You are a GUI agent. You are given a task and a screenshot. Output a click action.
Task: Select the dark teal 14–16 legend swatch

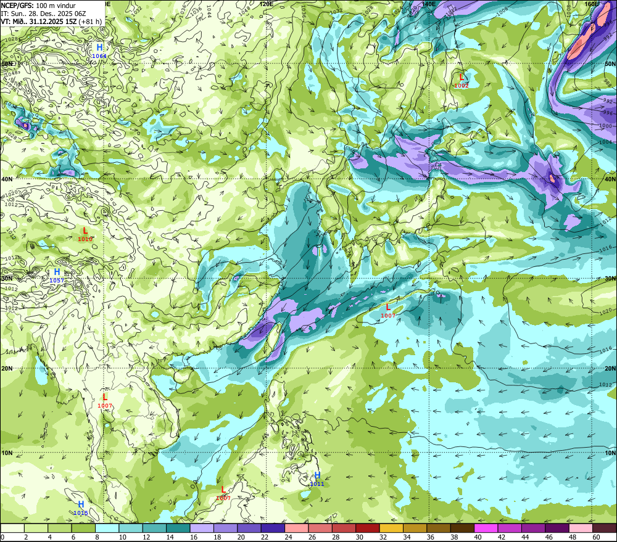pos(178,528)
